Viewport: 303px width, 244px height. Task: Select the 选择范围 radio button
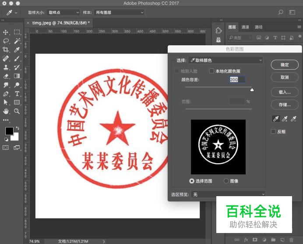pyautogui.click(x=191, y=181)
